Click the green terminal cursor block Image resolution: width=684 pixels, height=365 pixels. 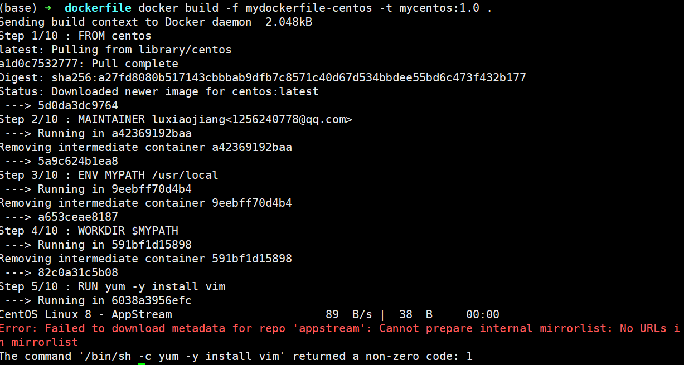click(x=142, y=363)
